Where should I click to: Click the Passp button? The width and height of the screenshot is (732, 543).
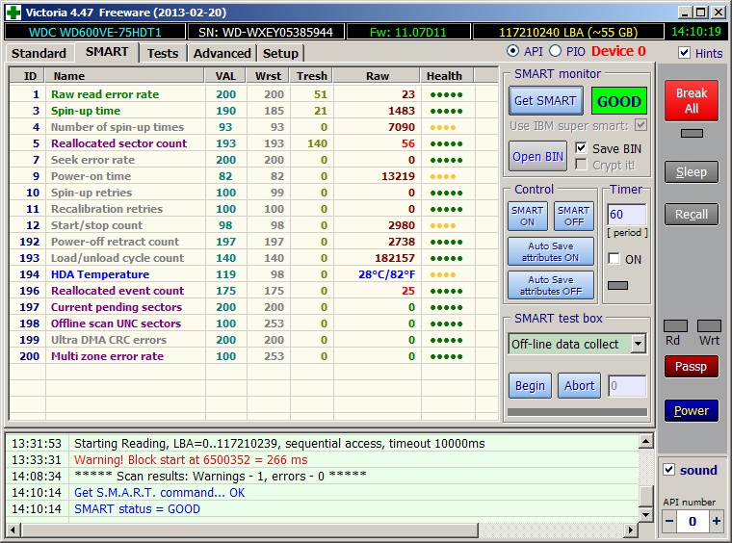click(x=692, y=367)
